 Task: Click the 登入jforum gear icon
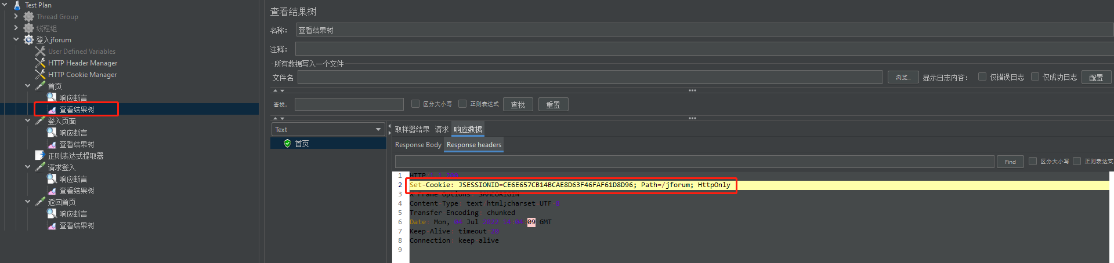coord(28,40)
